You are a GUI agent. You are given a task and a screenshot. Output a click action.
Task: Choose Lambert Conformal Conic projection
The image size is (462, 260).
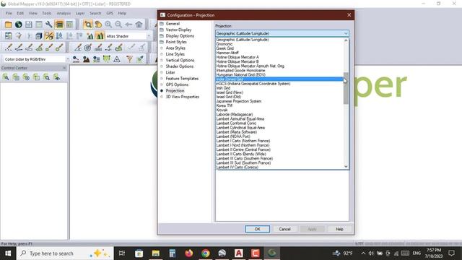coord(236,123)
